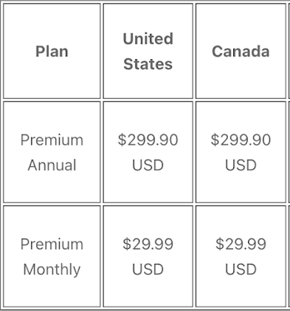
Task: Click the word United in header
Action: tap(148, 39)
